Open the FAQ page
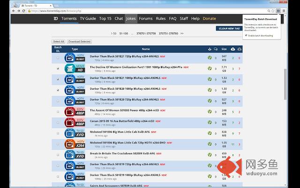The height and width of the screenshot is (188, 300). pos(172,18)
